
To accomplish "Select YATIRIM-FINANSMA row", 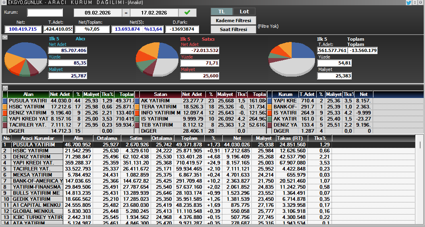I will pyautogui.click(x=208, y=187).
